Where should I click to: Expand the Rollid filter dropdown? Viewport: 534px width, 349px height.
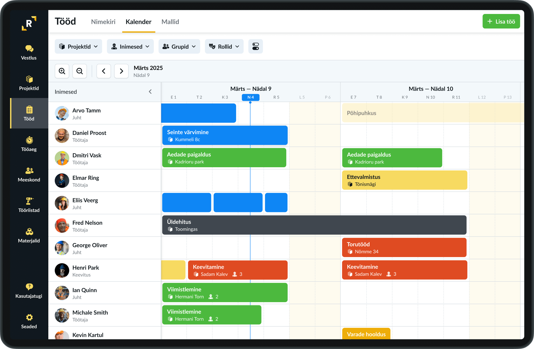point(224,47)
